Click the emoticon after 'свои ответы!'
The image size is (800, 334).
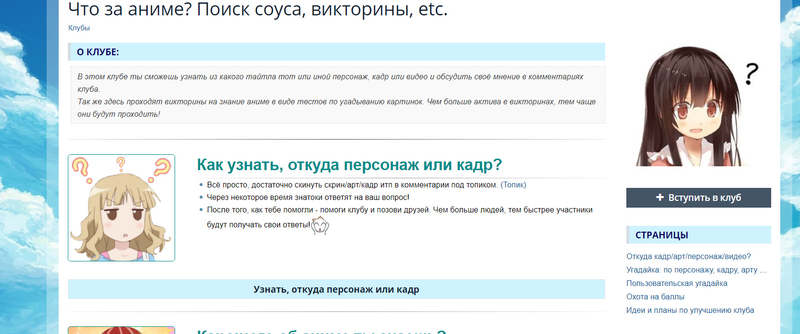(320, 225)
